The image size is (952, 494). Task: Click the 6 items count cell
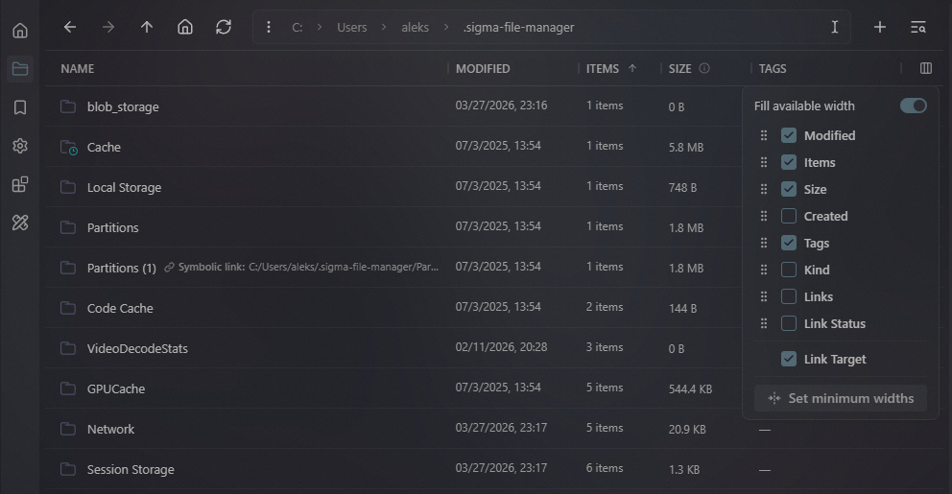tap(605, 468)
